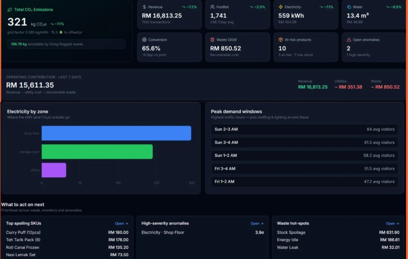408x259 pixels.
Task: Click the green storage room bar in the chart
Action: point(97,151)
